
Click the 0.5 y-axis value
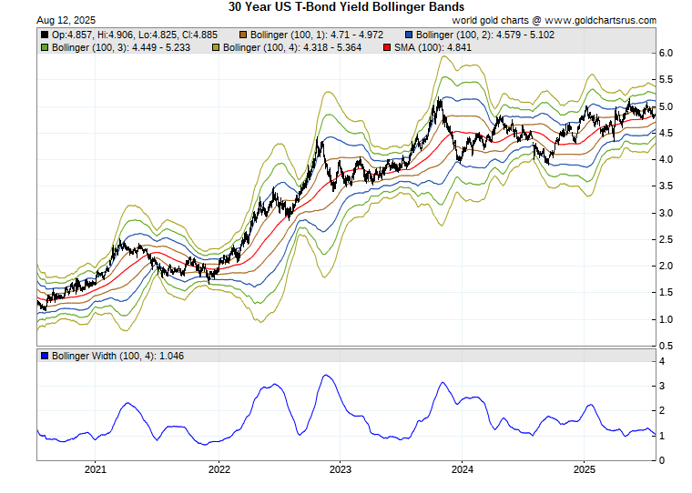point(666,347)
